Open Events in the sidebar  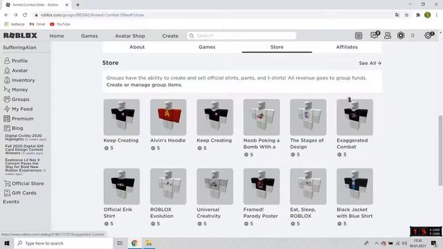11,202
